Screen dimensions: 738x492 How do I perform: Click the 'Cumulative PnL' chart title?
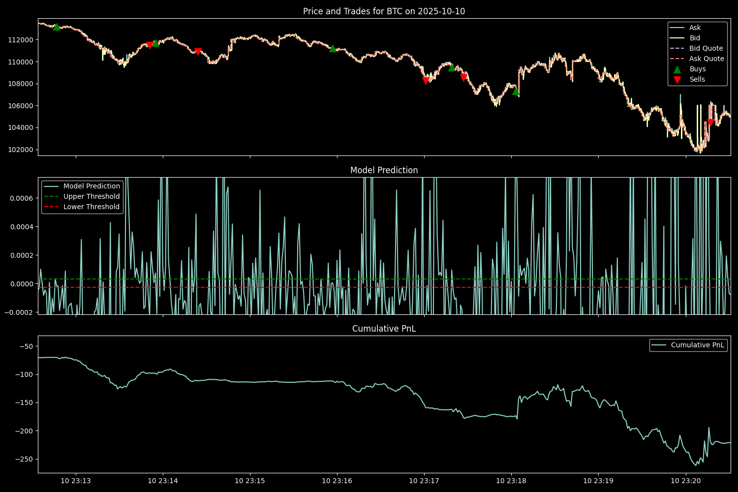tap(384, 329)
